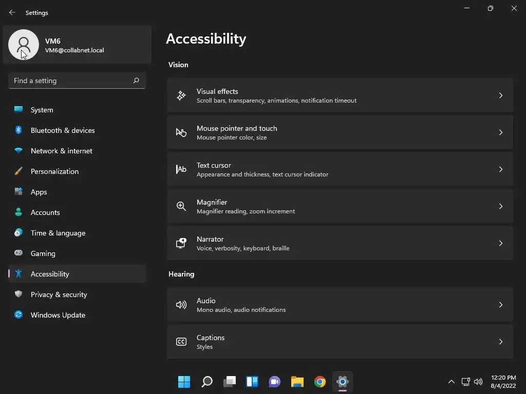Click the Magnifier zoom icon
The height and width of the screenshot is (394, 526).
point(181,206)
